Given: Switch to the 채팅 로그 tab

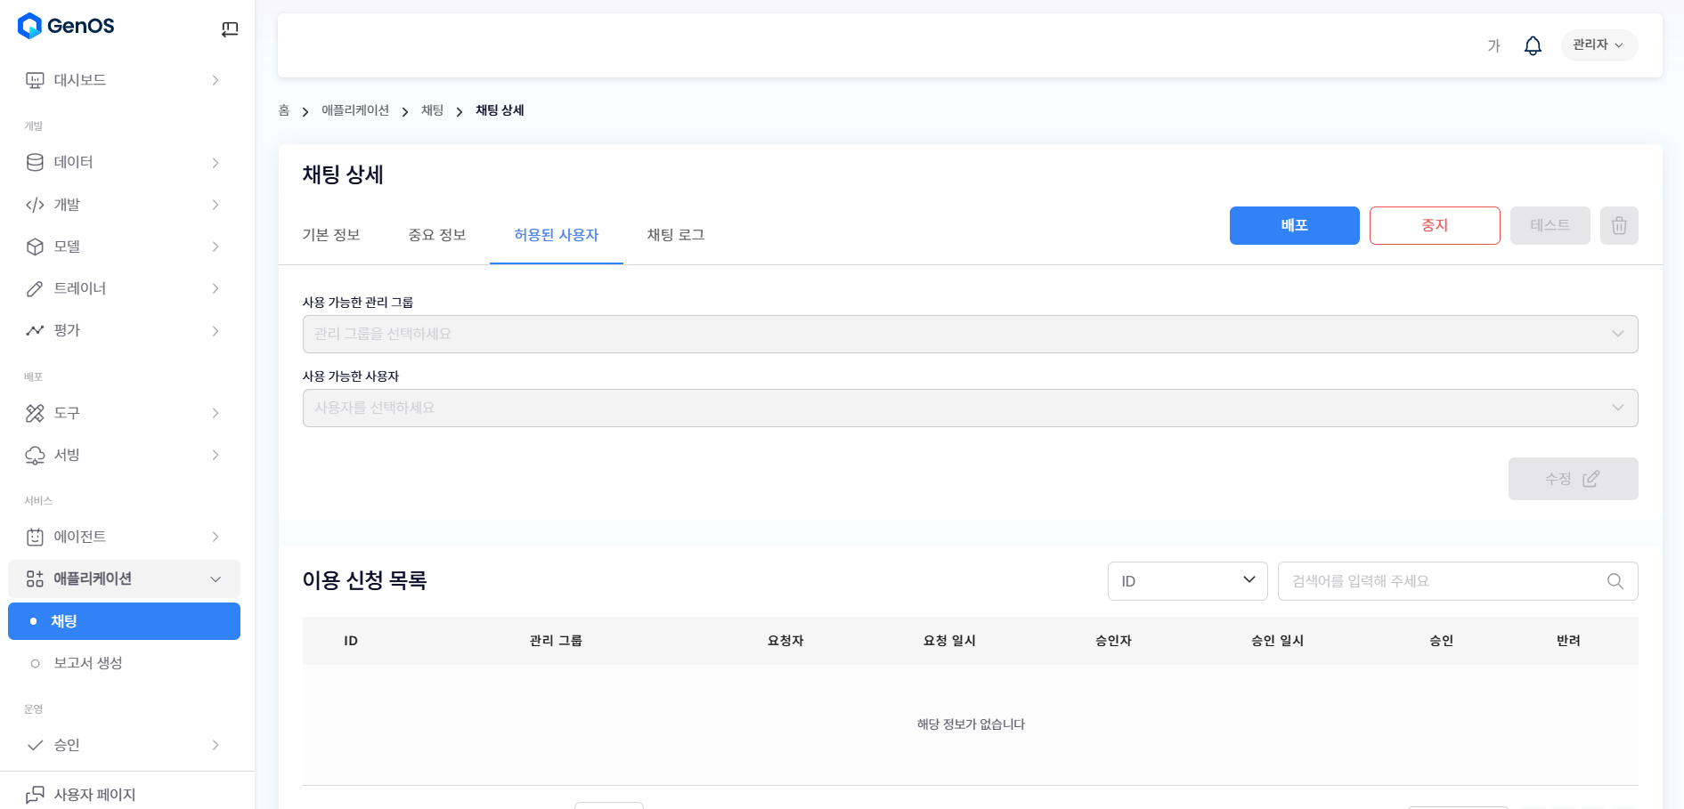Looking at the screenshot, I should [x=675, y=235].
